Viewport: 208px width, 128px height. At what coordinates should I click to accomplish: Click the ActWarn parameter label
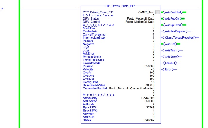[89, 114]
